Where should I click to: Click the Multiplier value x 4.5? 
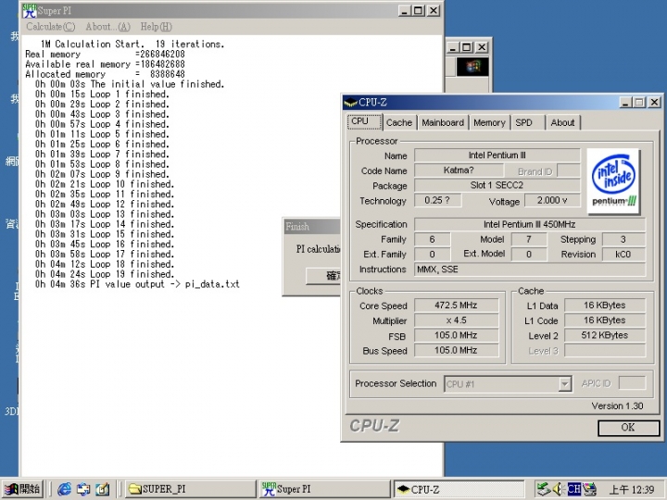pos(456,320)
